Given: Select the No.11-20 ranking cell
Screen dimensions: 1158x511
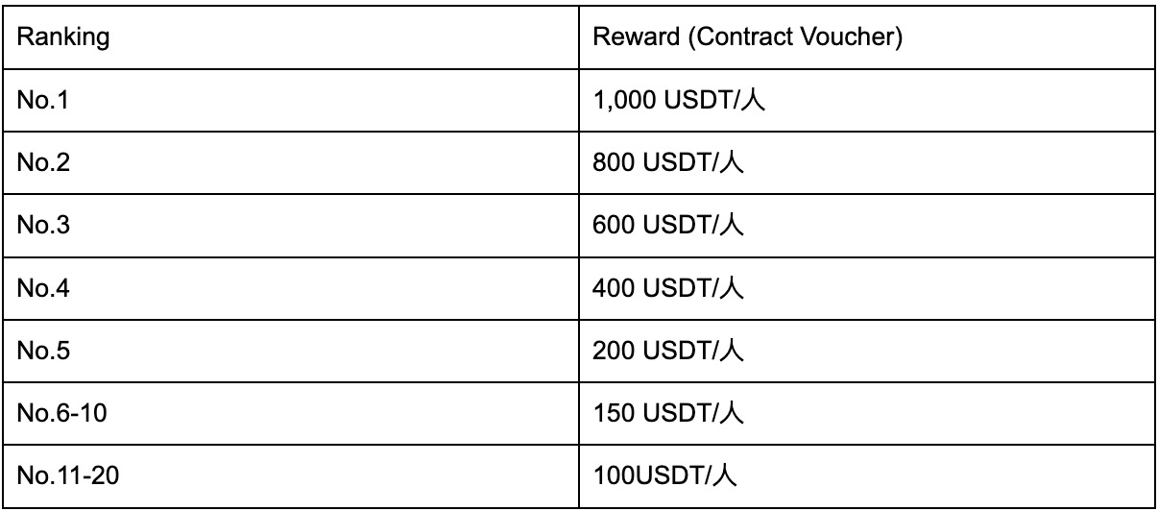Looking at the screenshot, I should coord(290,474).
